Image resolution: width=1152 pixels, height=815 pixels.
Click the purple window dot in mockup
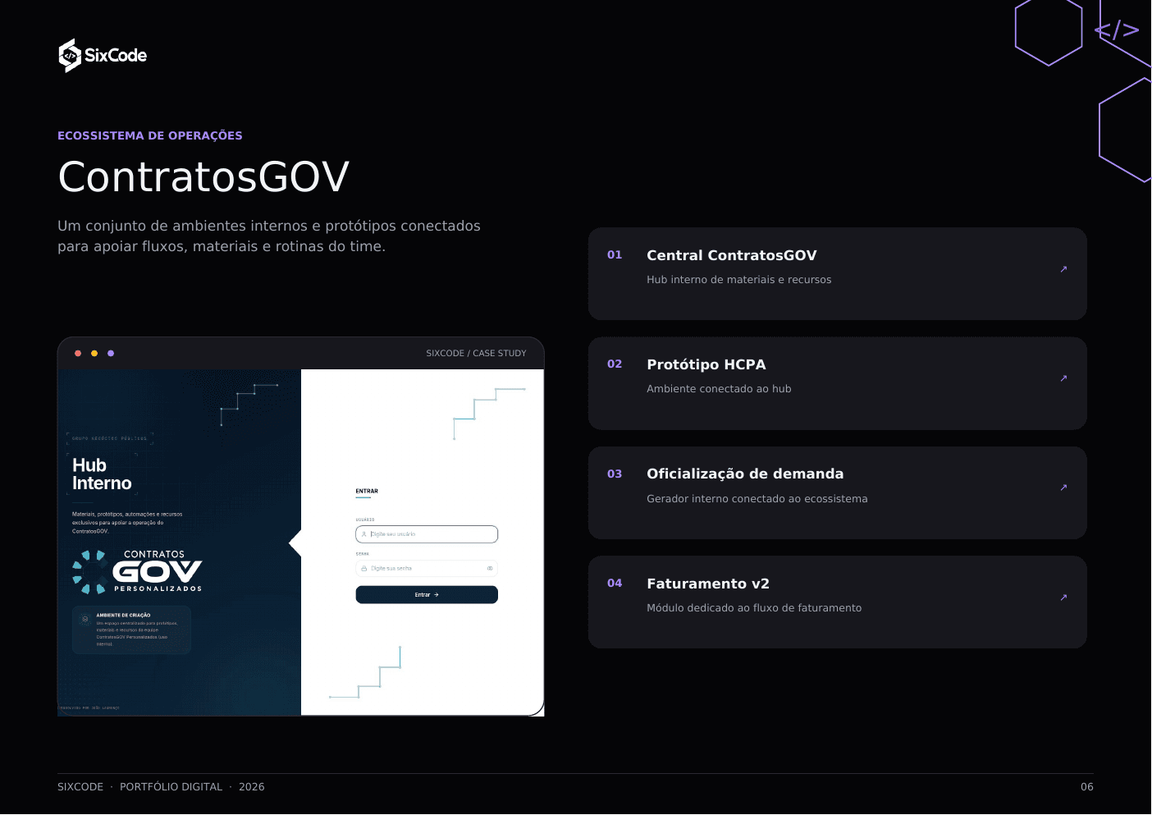pyautogui.click(x=111, y=353)
